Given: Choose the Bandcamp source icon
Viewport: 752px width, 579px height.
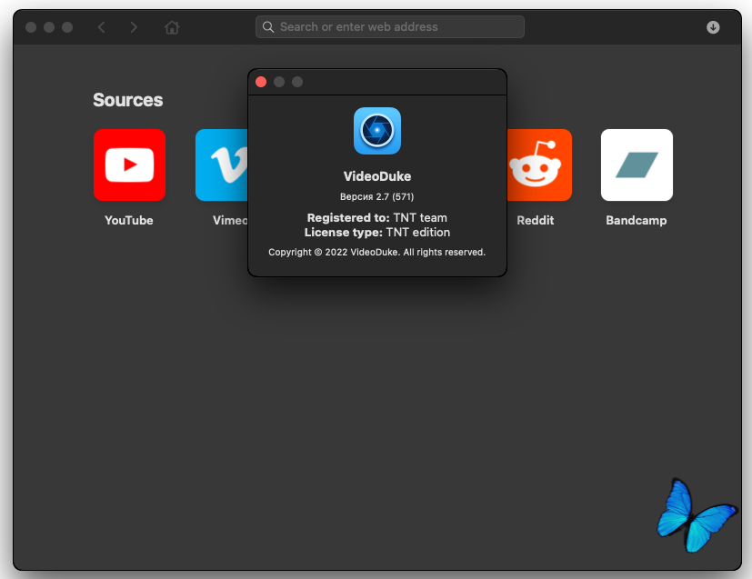Looking at the screenshot, I should [637, 165].
